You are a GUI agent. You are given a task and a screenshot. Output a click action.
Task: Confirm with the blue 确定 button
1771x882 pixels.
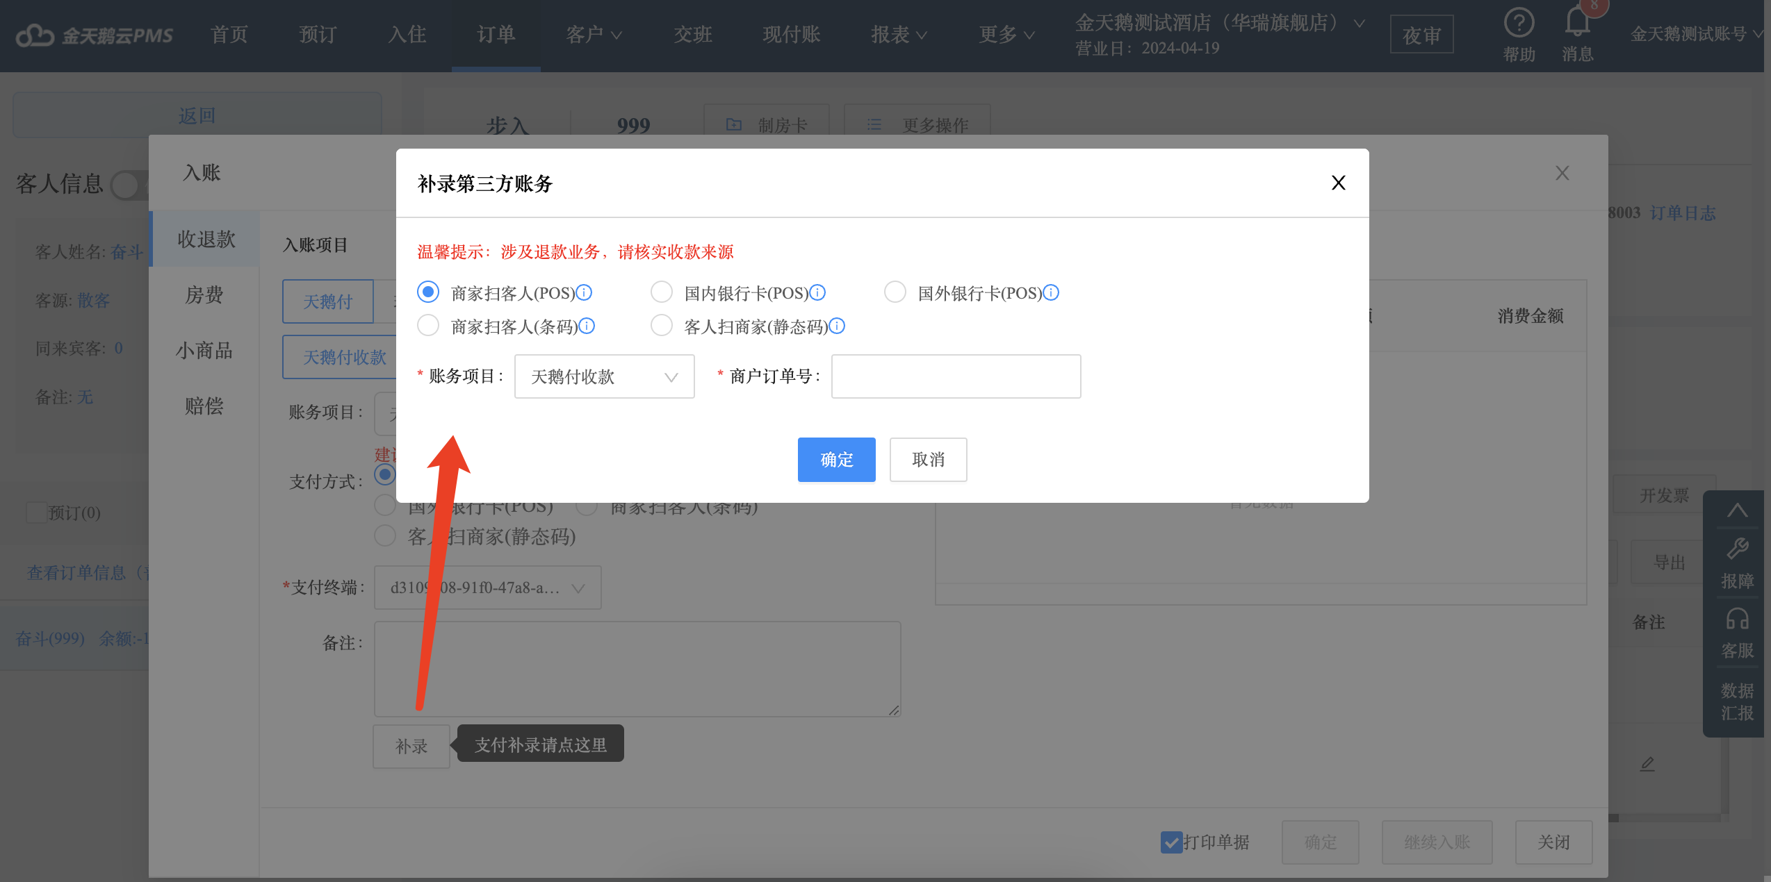point(836,460)
